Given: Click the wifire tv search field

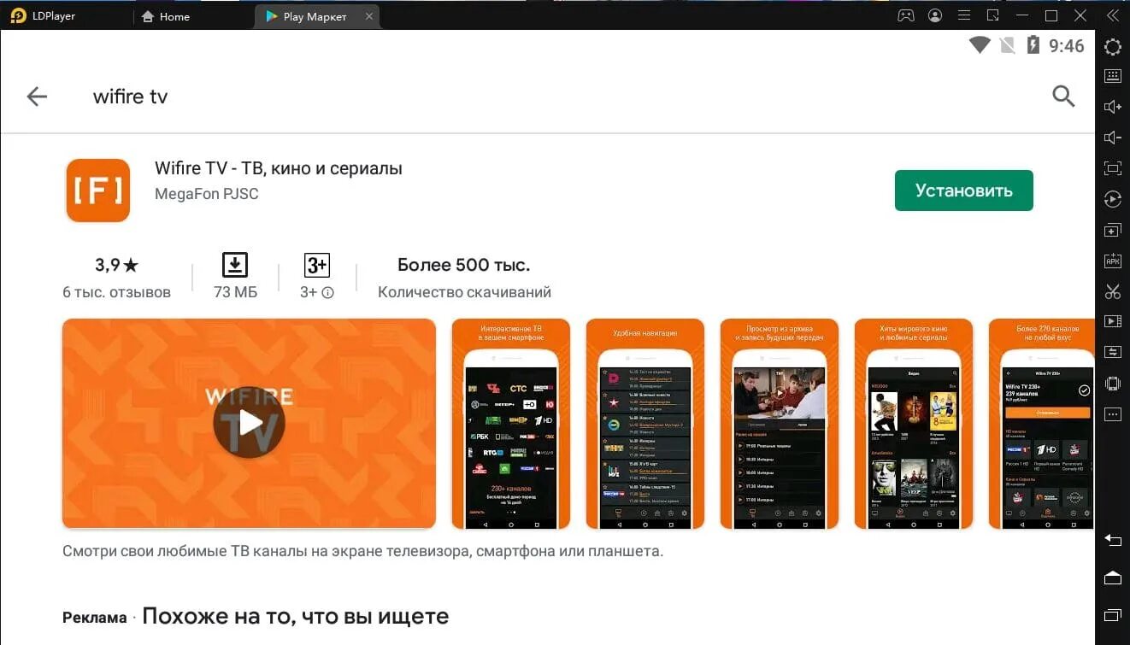Looking at the screenshot, I should pos(130,97).
